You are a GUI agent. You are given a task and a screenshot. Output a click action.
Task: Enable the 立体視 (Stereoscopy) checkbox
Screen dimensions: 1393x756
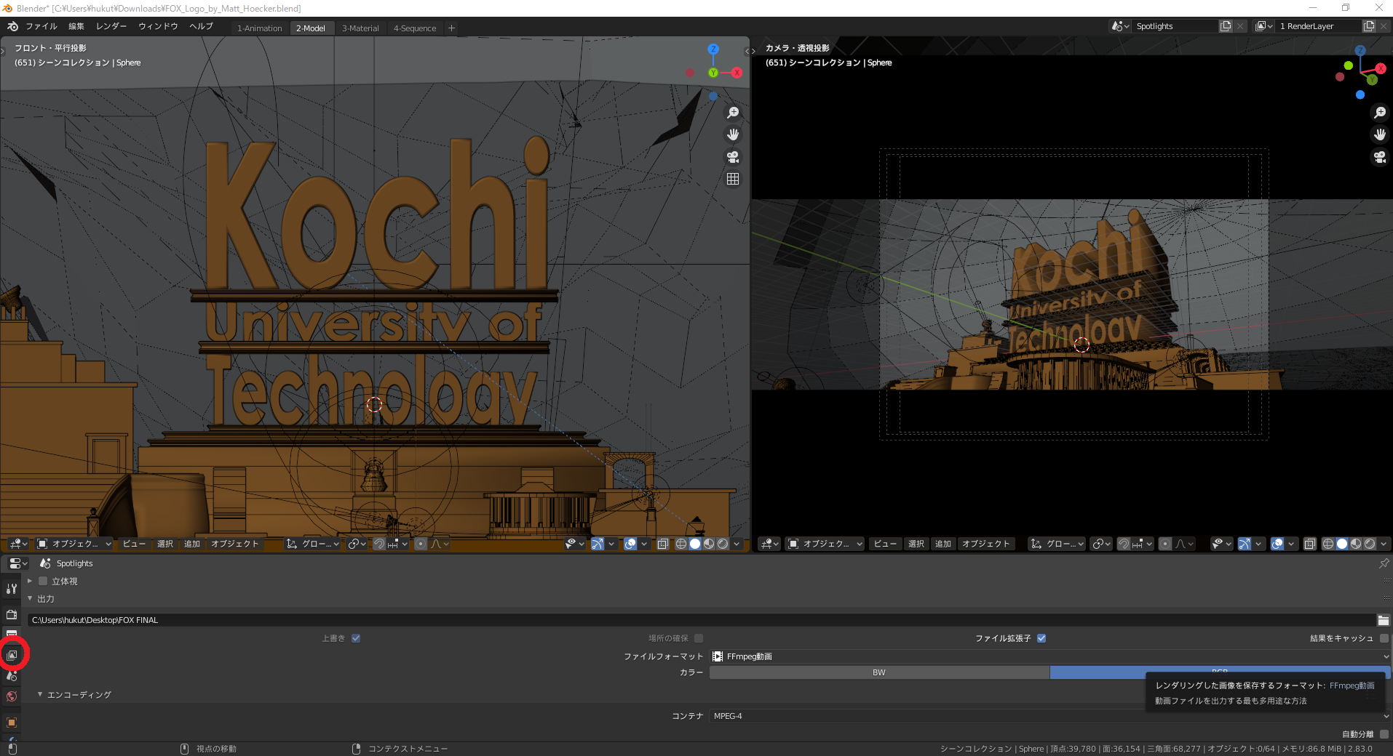[x=43, y=581]
